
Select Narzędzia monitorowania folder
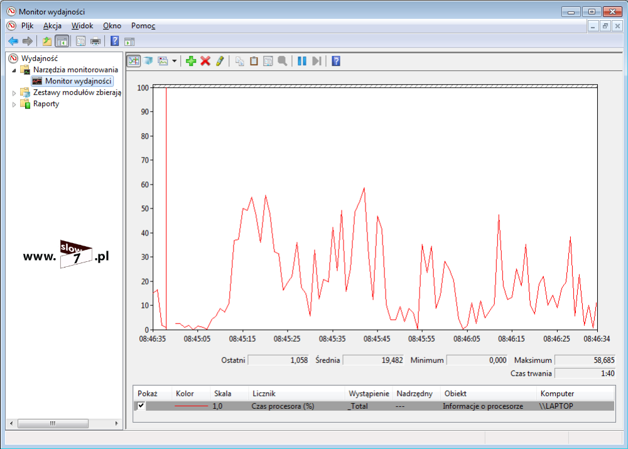pos(75,70)
